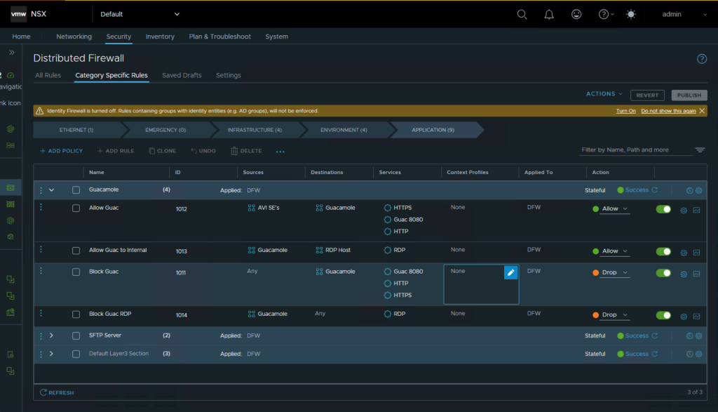This screenshot has width=718, height=412.
Task: Expand the SFTP Server policy section
Action: point(51,335)
